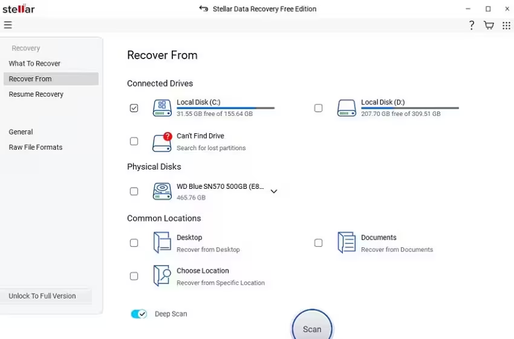The image size is (514, 339).
Task: Open General settings in sidebar
Action: point(21,131)
